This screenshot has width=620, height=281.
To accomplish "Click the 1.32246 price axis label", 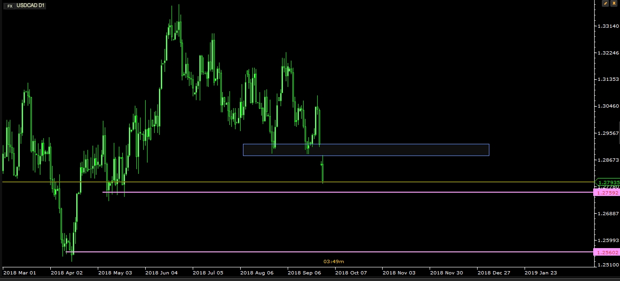I will [607, 53].
